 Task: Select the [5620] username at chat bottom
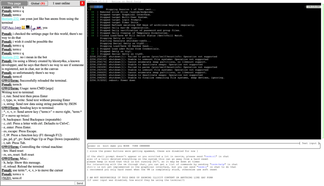[6, 177]
